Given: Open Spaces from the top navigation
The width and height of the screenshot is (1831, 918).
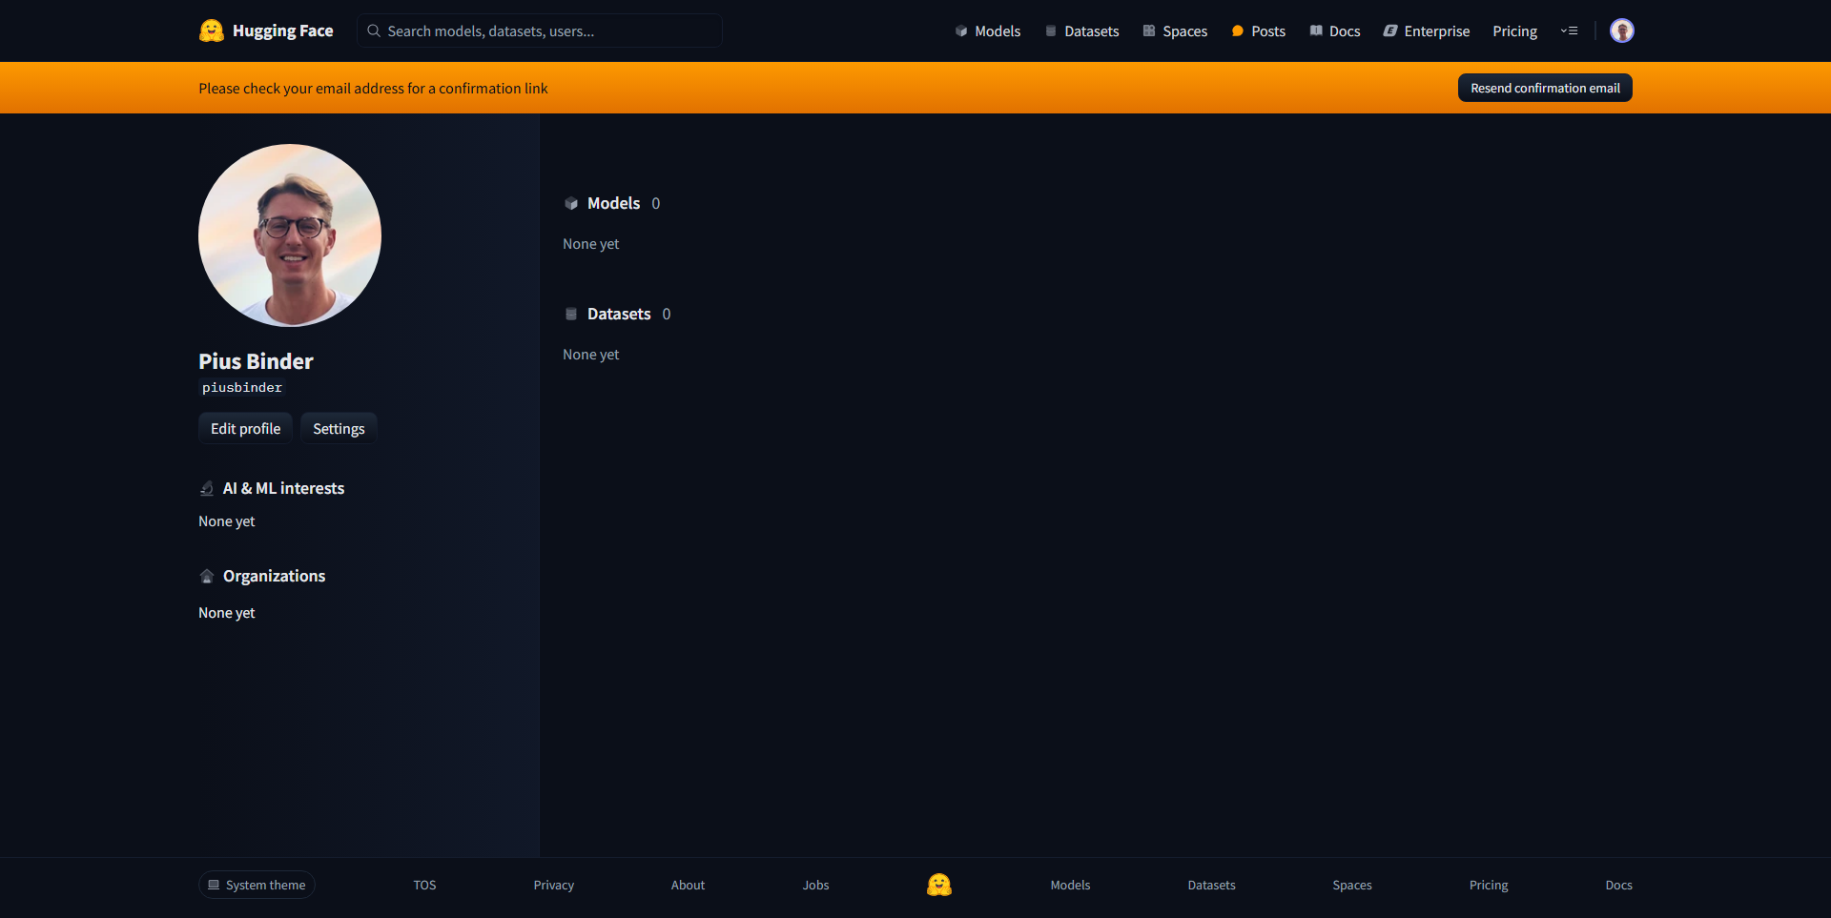Looking at the screenshot, I should click(x=1175, y=31).
